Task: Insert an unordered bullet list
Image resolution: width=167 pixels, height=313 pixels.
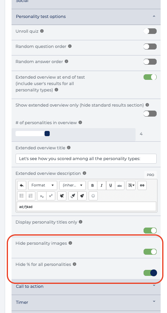Action: [21, 196]
